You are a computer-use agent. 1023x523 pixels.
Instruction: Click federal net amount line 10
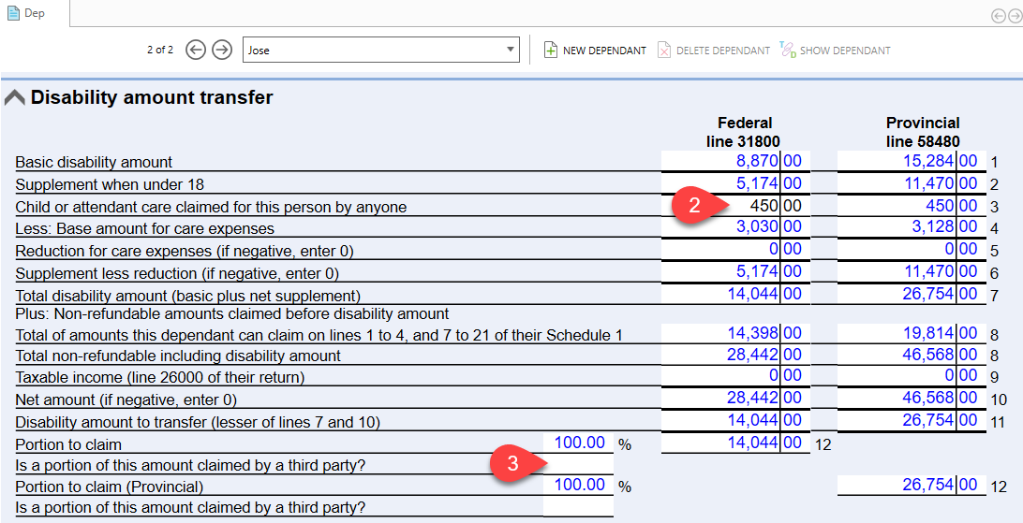735,398
